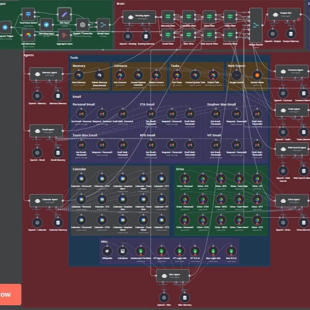310x310 pixels.
Task: Select the Personal Email section heading
Action: point(84,104)
